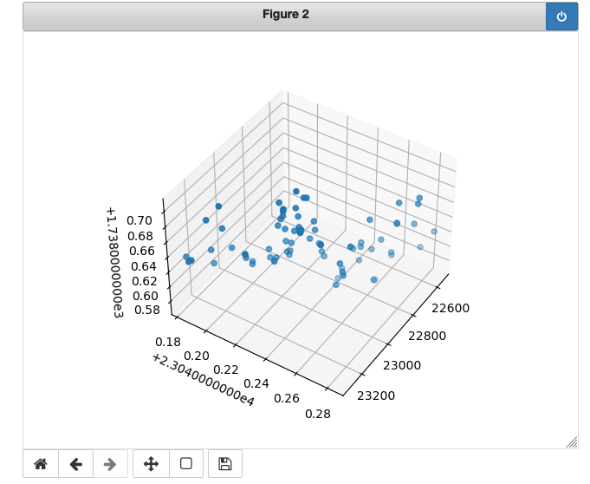Image resolution: width=590 pixels, height=484 pixels.
Task: Click the Figure 2 title bar
Action: tap(284, 16)
